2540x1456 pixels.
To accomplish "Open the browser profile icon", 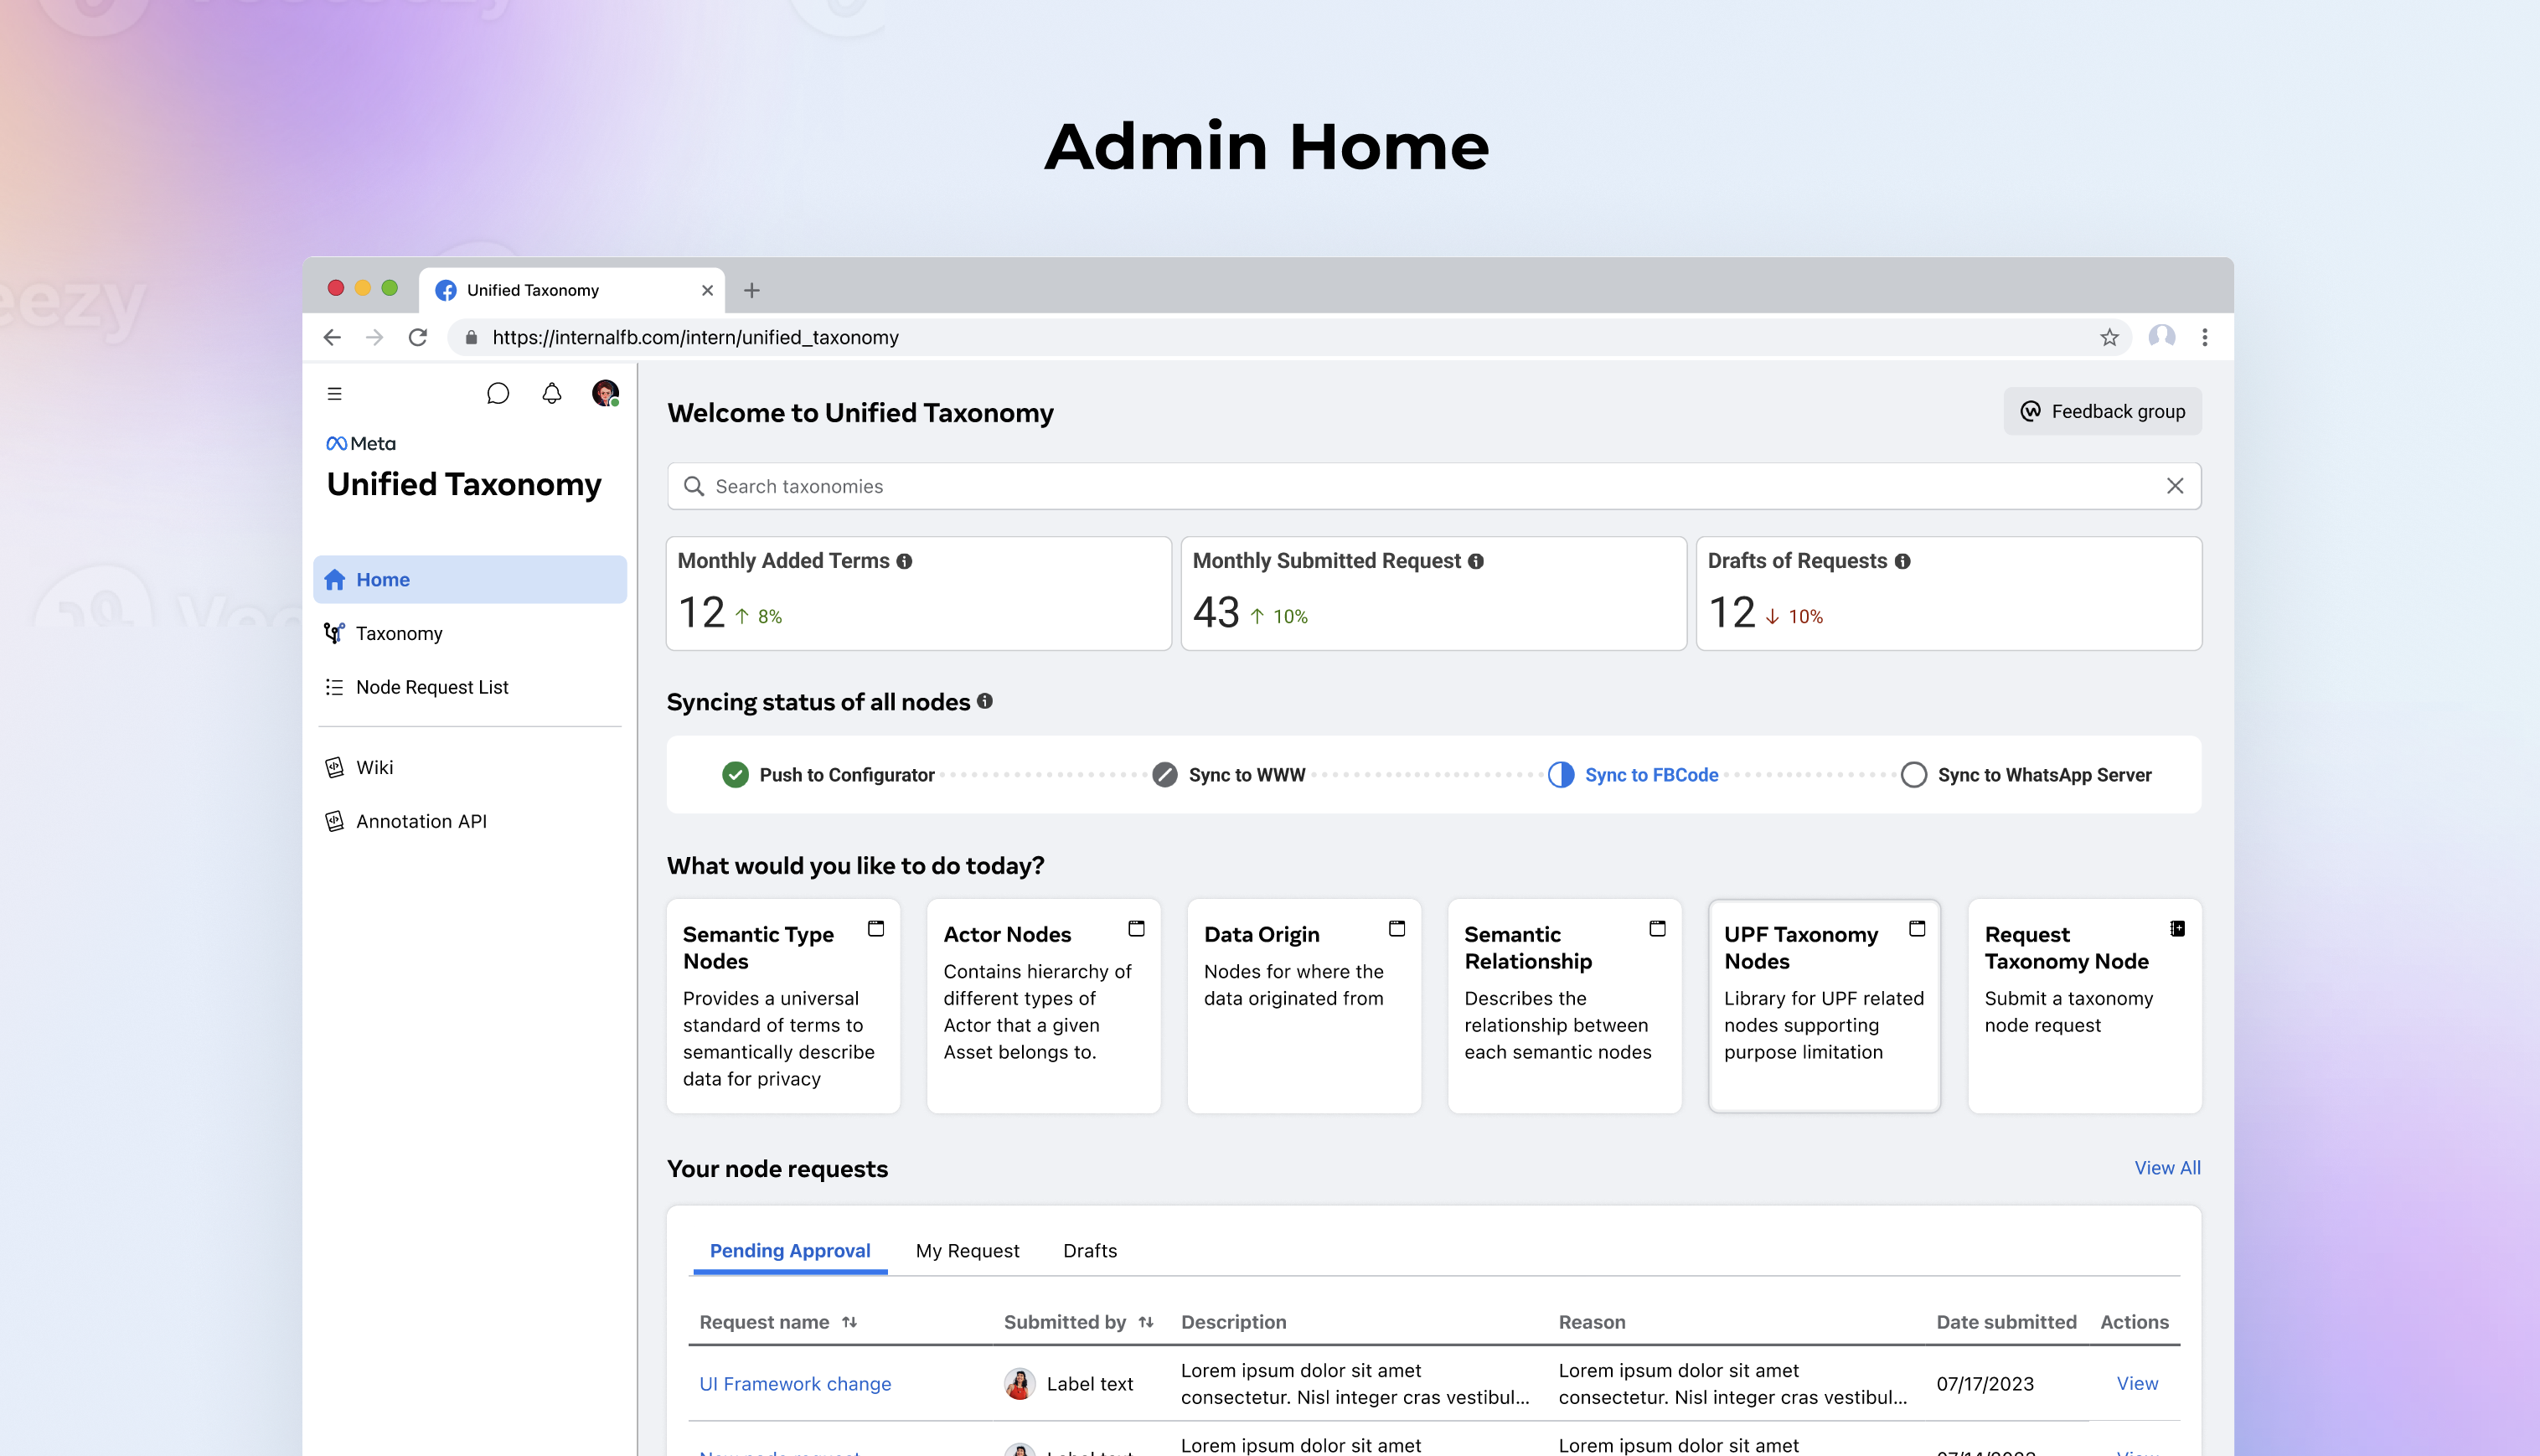I will point(2161,337).
